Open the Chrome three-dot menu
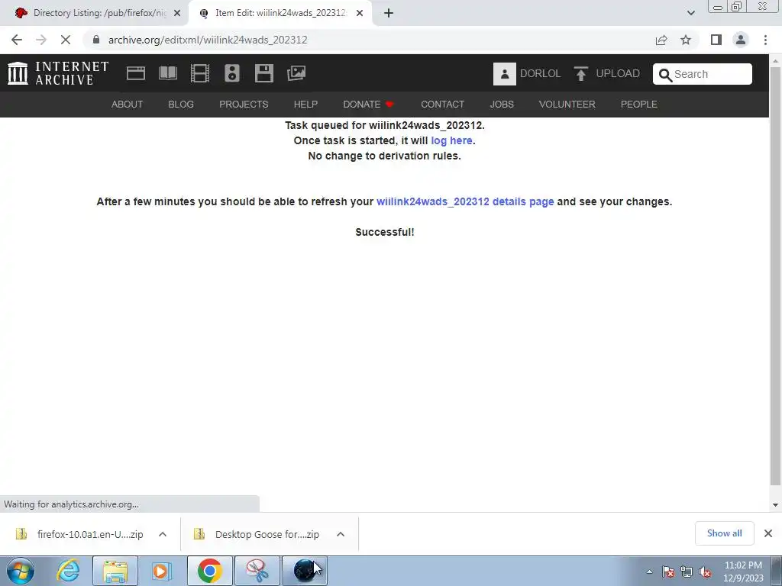Viewport: 782px width, 586px height. point(765,40)
